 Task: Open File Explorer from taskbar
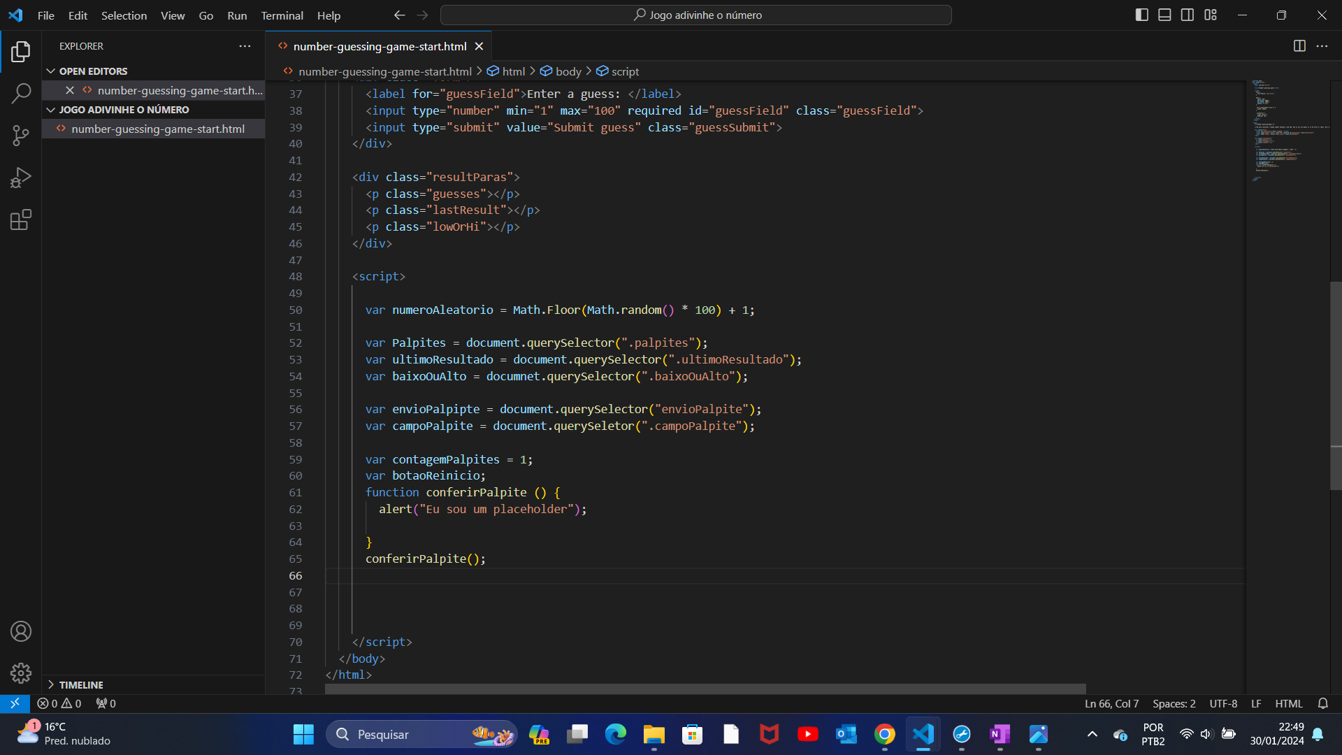[654, 734]
